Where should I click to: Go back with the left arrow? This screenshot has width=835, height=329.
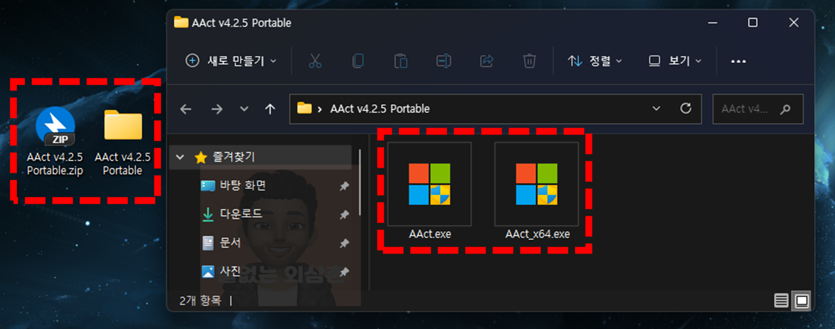coord(185,109)
